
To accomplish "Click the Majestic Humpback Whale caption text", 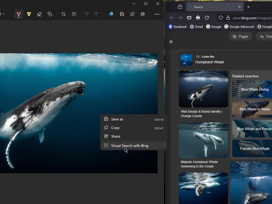I will 199,164.
